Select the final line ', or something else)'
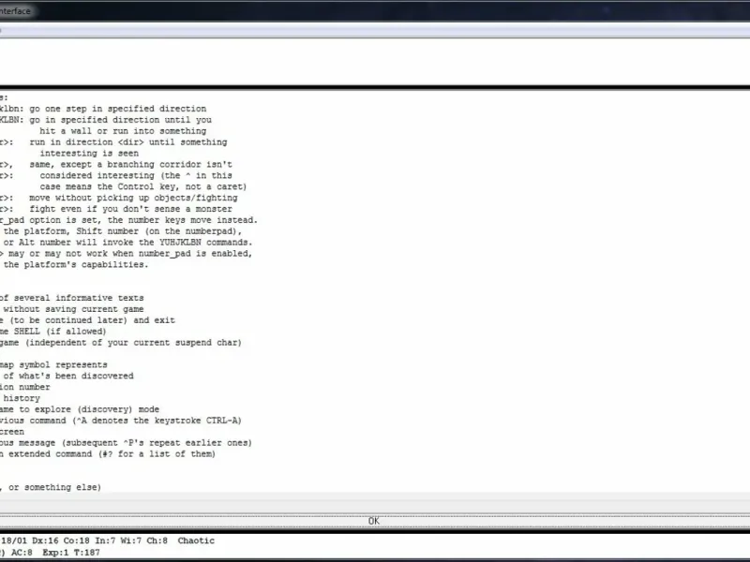Image resolution: width=750 pixels, height=562 pixels. (51, 487)
